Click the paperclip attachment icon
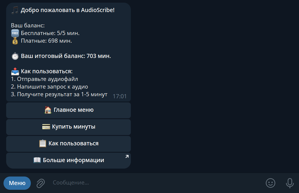 pyautogui.click(x=40, y=183)
